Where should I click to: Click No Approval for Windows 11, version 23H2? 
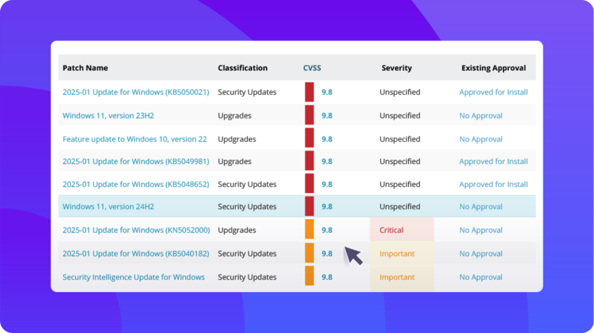[481, 115]
